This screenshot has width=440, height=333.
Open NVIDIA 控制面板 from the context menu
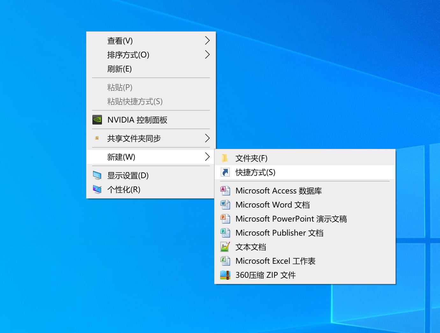[151, 120]
